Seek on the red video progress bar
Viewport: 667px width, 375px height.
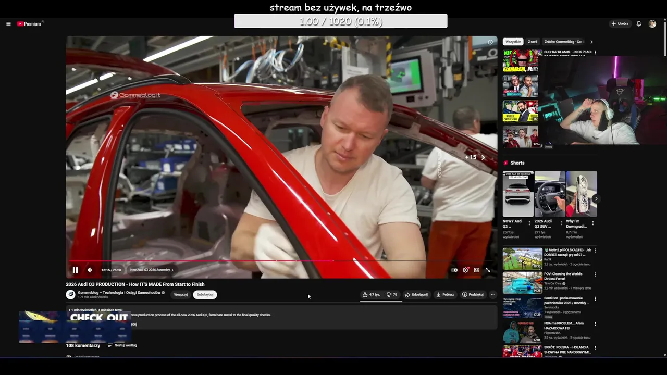point(281,261)
